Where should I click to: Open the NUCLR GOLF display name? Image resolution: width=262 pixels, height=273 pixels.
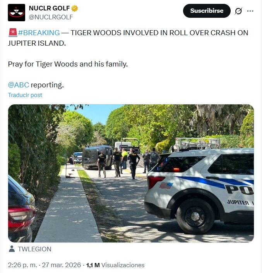(49, 8)
